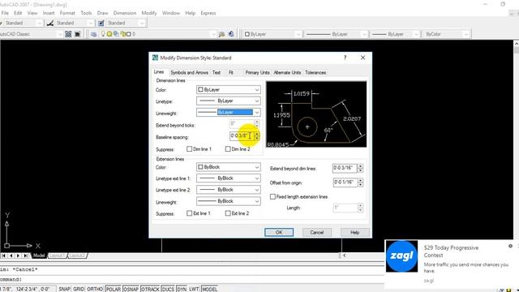519x292 pixels.
Task: Toggle OSNAP in status bar
Action: pos(131,289)
